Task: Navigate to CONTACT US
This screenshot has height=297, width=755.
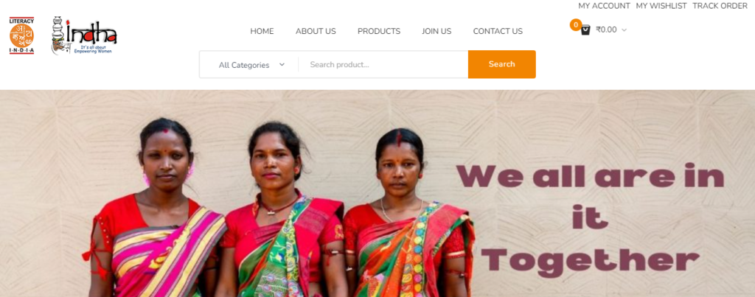Action: [498, 31]
